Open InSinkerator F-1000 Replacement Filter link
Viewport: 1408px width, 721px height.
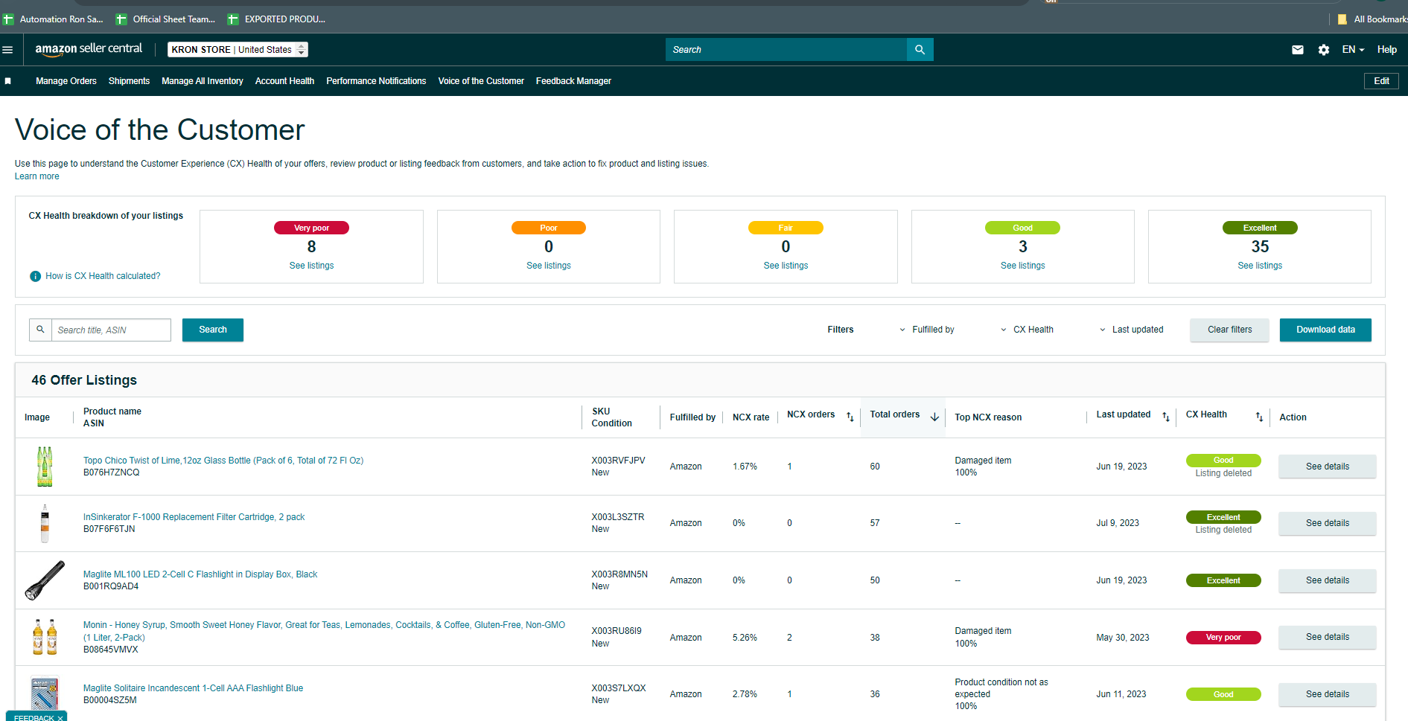[x=194, y=517]
